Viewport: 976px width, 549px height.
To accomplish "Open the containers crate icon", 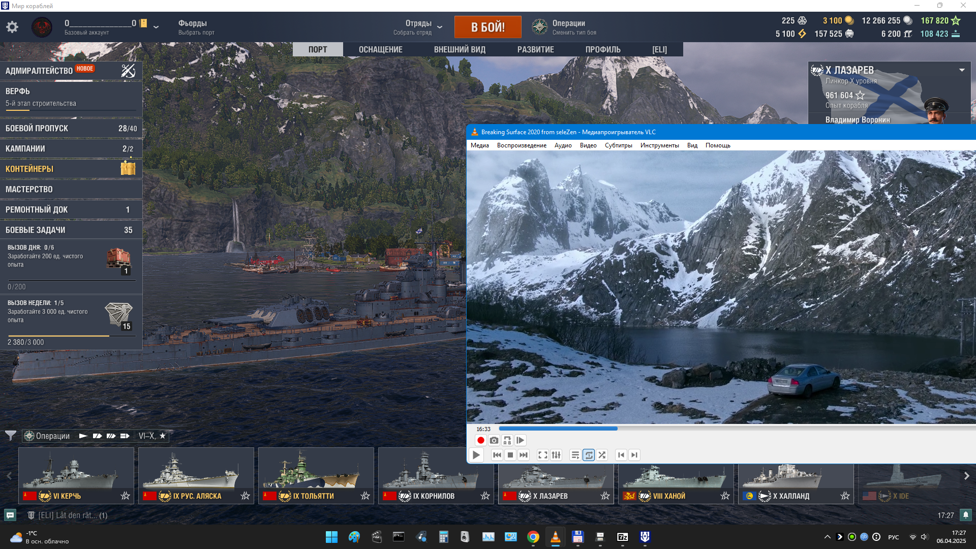I will pos(128,168).
